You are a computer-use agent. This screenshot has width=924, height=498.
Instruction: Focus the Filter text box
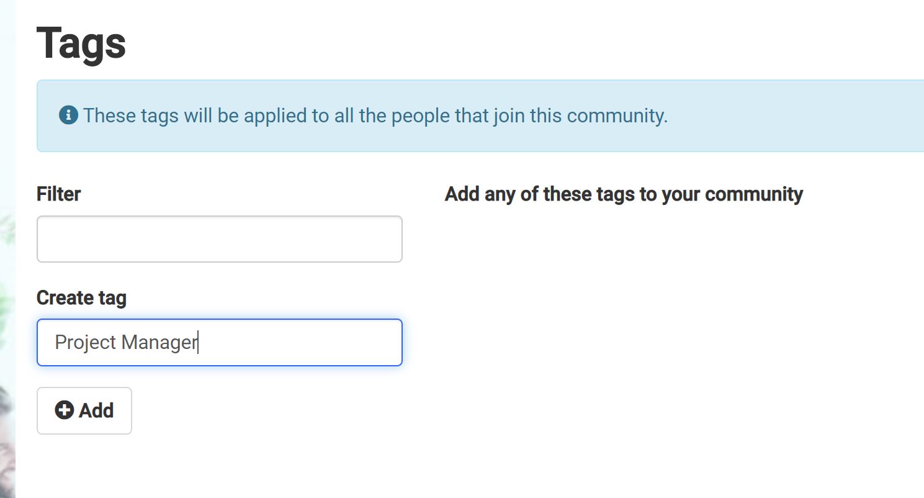[220, 239]
